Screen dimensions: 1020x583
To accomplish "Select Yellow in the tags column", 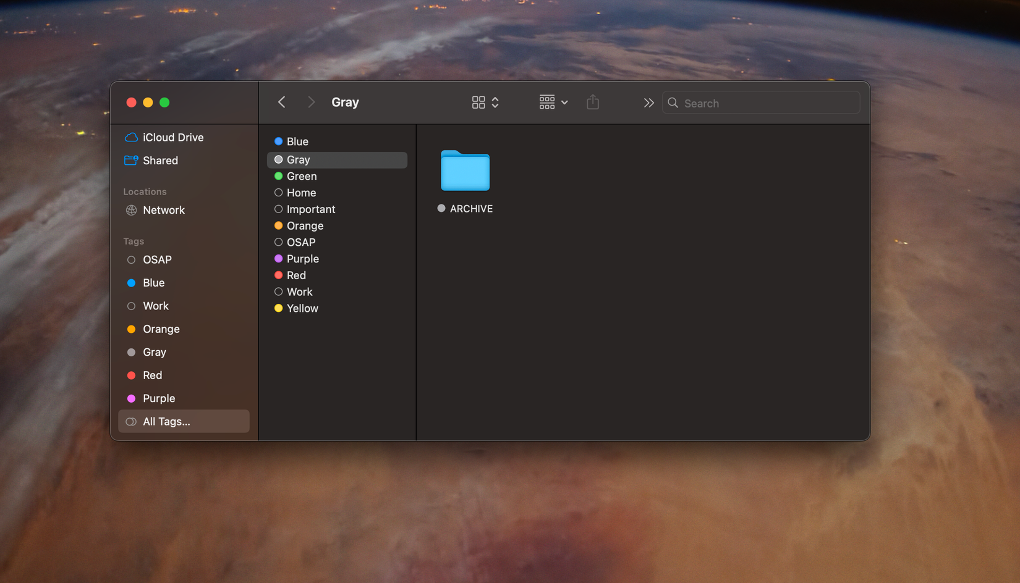I will click(x=337, y=309).
